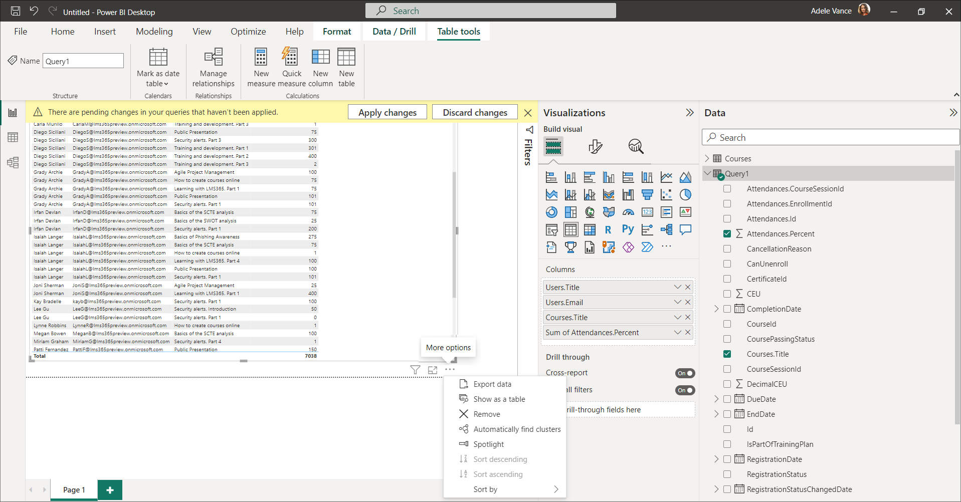This screenshot has height=502, width=961.
Task: Click the Quick measure icon
Action: tap(291, 58)
